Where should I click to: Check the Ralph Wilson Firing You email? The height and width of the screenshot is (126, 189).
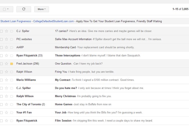(x=1, y=72)
